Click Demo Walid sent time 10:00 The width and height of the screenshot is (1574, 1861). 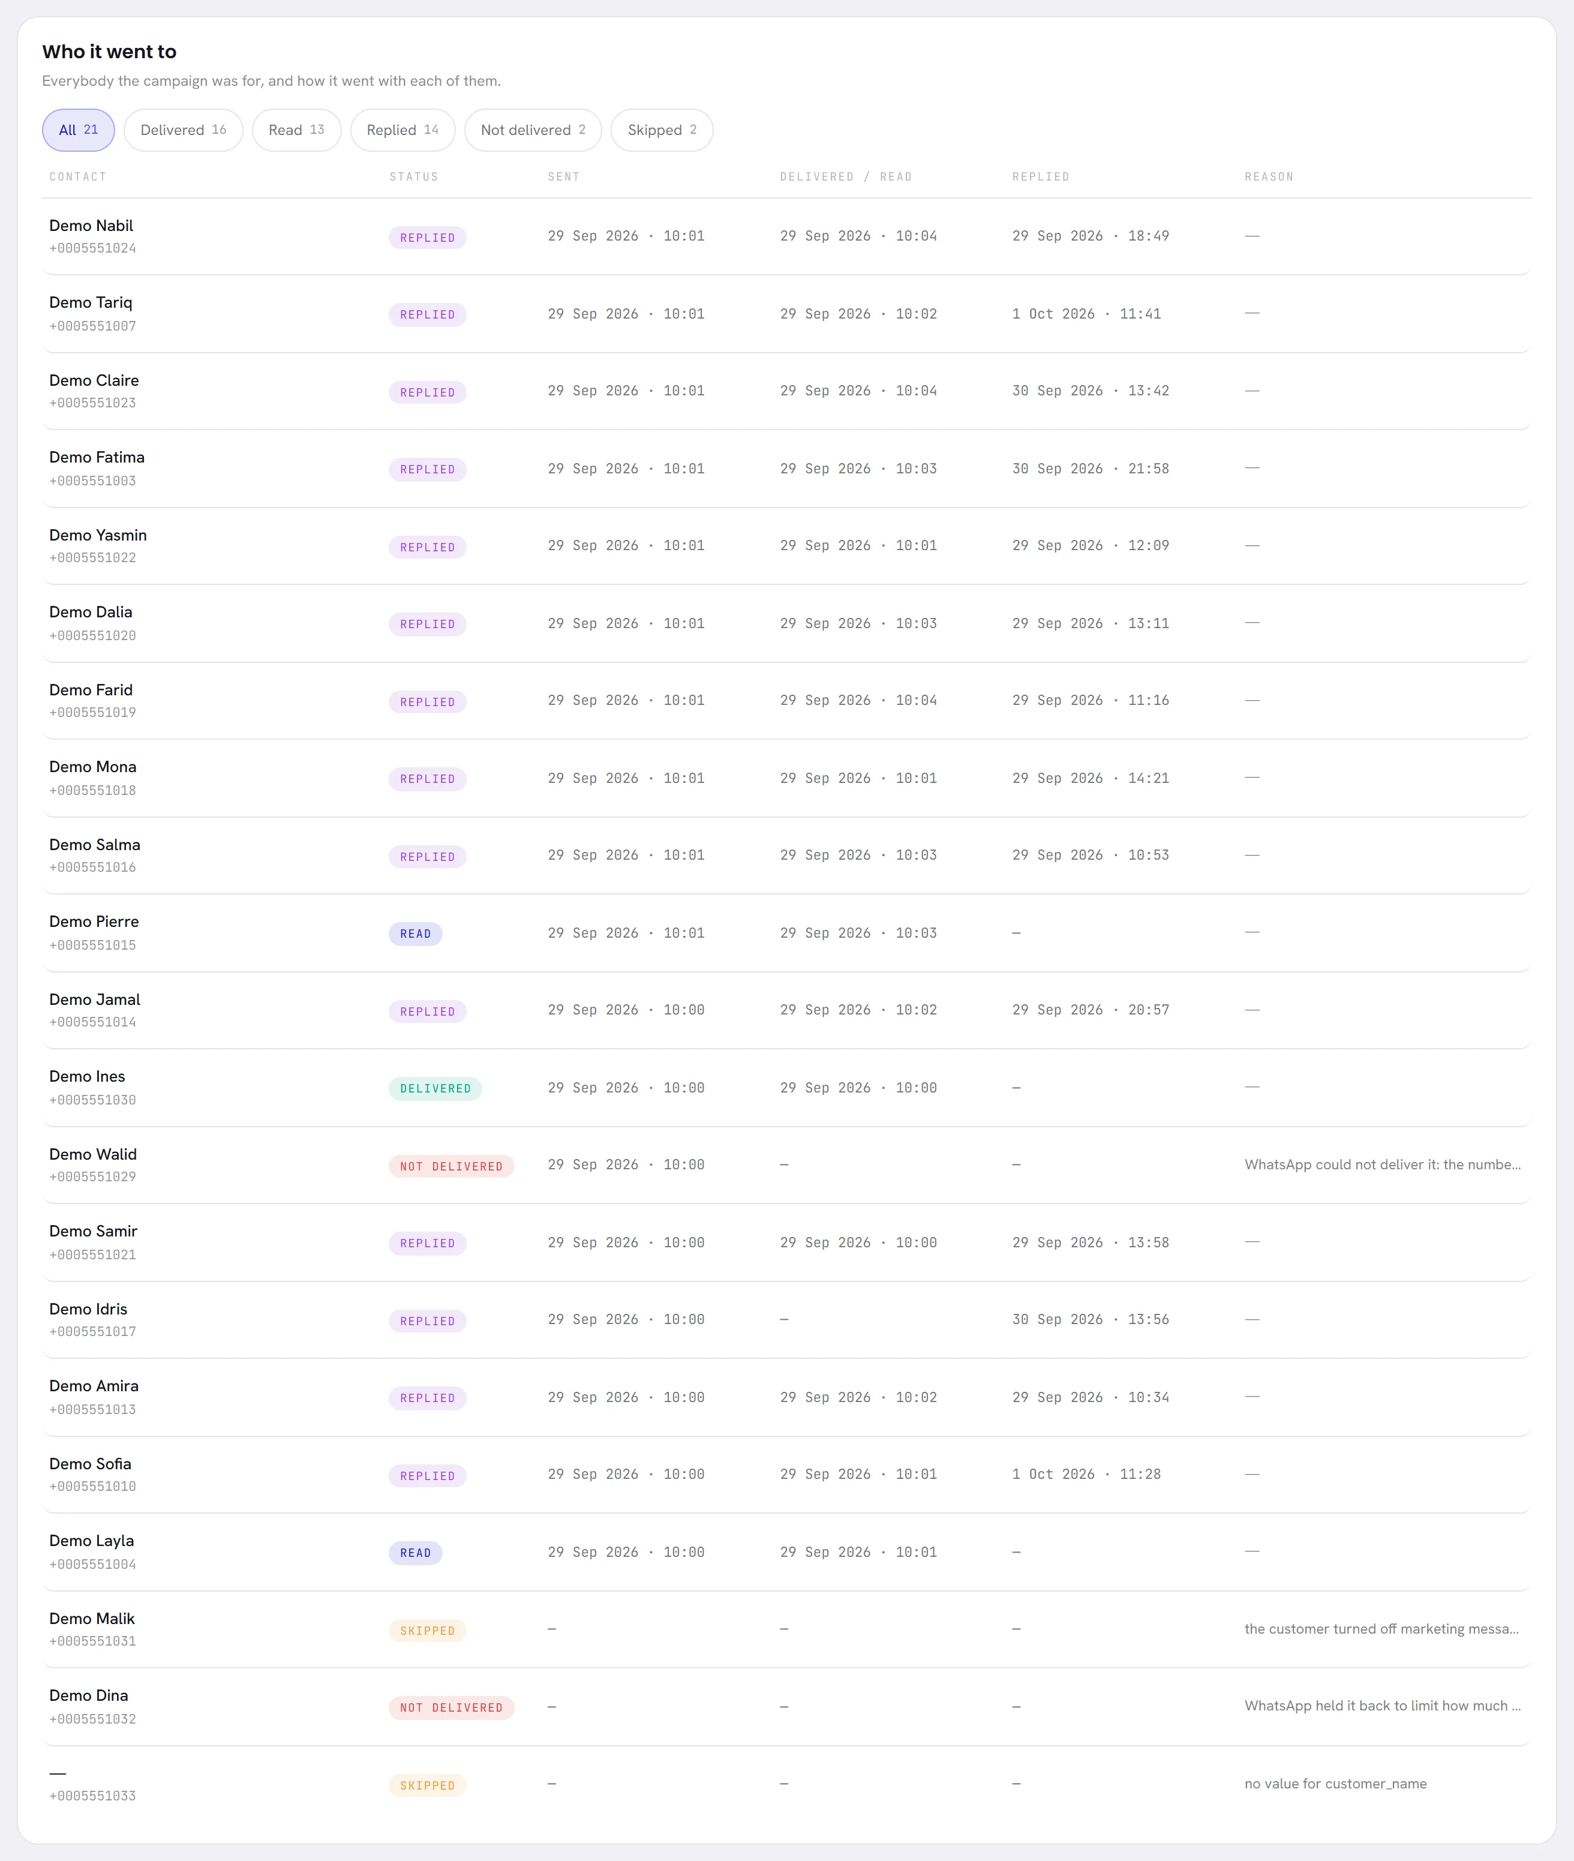click(626, 1165)
